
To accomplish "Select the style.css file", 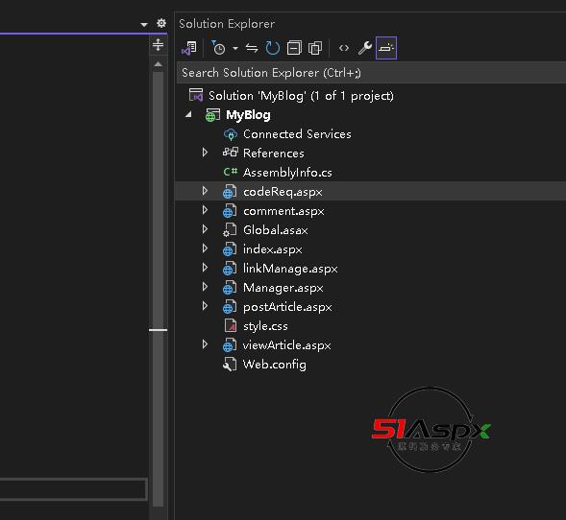I will click(265, 326).
